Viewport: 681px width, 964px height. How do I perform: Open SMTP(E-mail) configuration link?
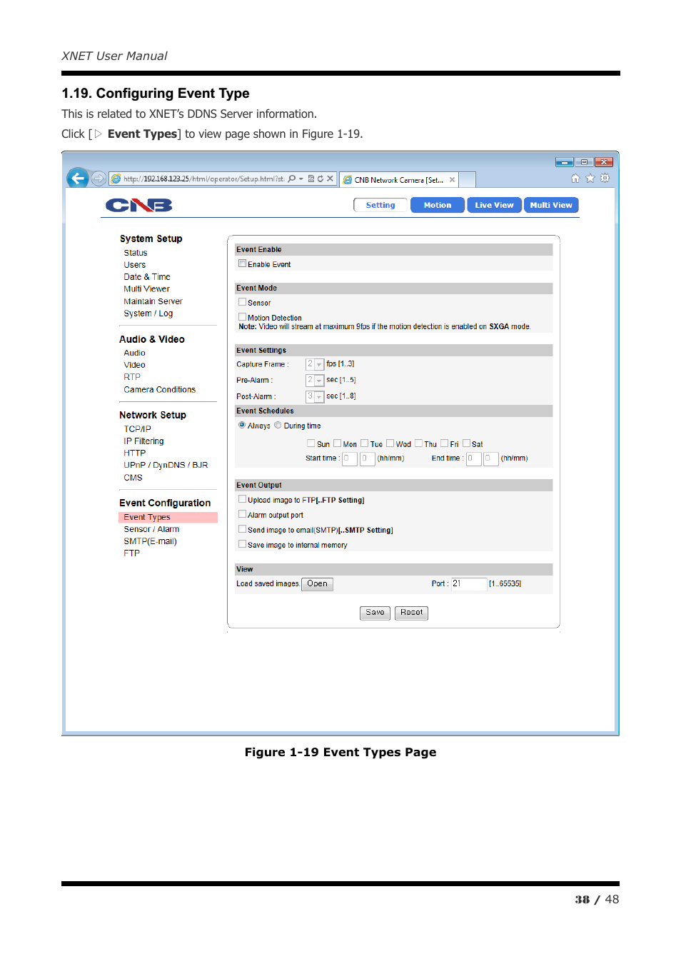pyautogui.click(x=150, y=541)
